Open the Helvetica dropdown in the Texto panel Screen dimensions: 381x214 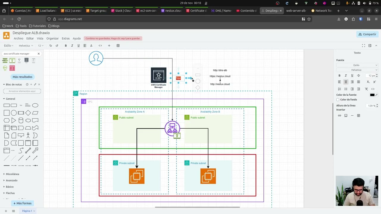click(357, 70)
